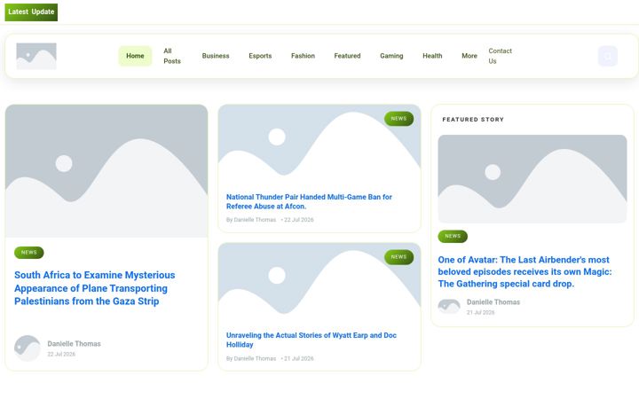Click the FEATURED STORY heading
This screenshot has width=639, height=399.
click(x=473, y=120)
